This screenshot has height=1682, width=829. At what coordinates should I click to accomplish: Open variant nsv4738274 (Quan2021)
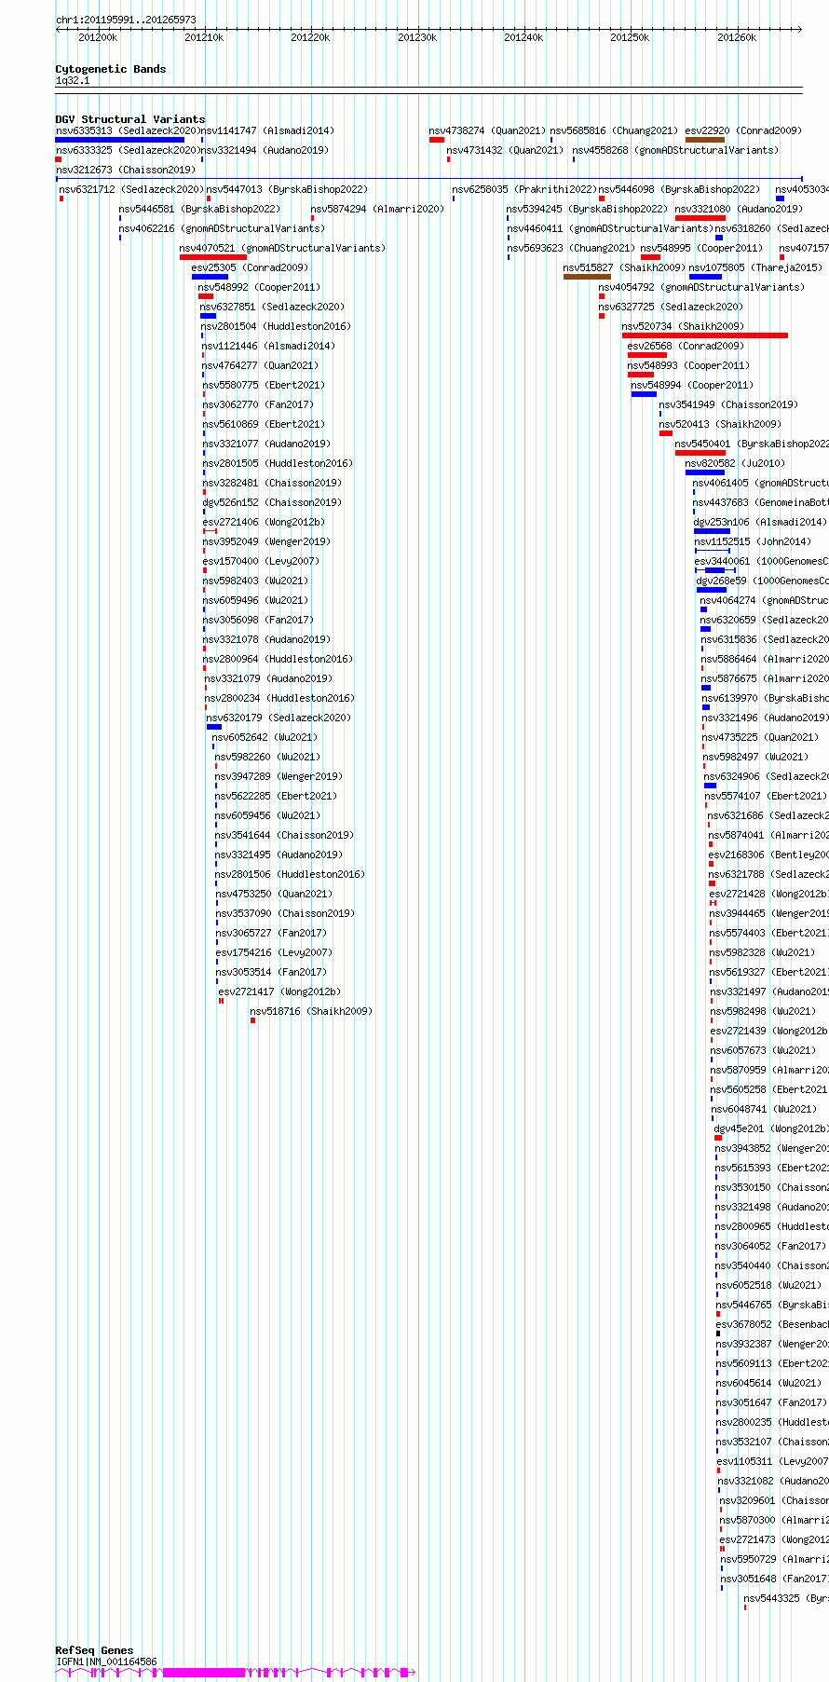(487, 130)
